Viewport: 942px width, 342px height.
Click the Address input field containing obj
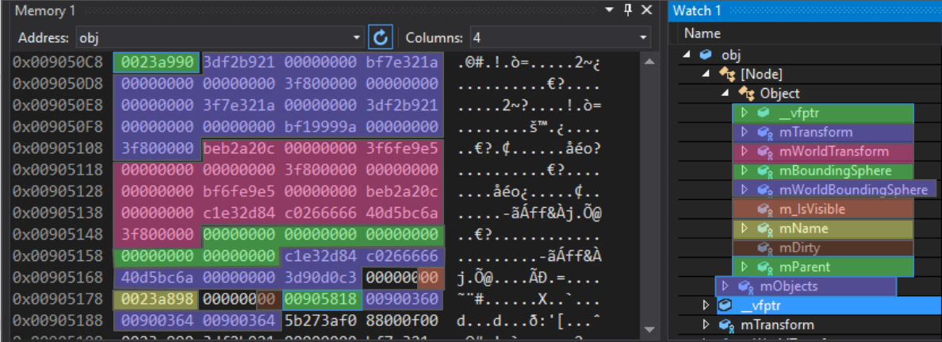(x=214, y=38)
